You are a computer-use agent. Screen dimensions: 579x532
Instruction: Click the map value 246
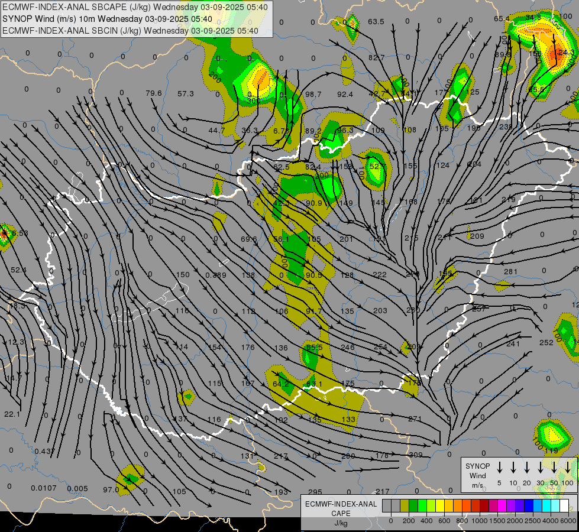click(x=348, y=347)
